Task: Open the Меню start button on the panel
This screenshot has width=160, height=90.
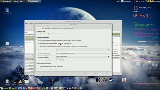Action: coord(4,88)
